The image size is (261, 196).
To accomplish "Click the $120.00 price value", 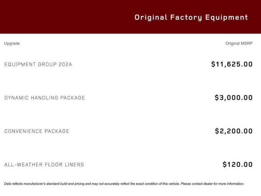I will (x=238, y=165).
